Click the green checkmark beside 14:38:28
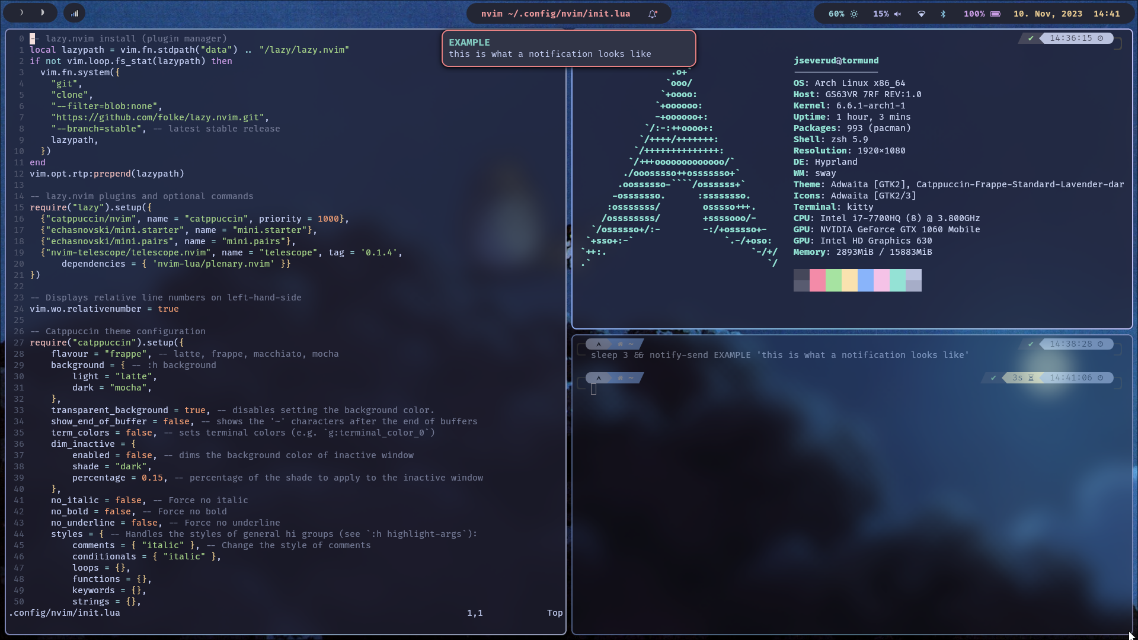 [x=1031, y=344]
